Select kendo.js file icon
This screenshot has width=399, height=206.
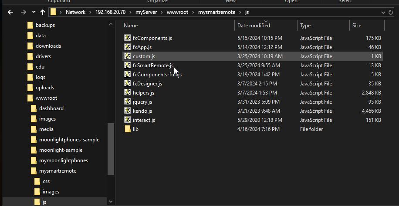(128, 111)
